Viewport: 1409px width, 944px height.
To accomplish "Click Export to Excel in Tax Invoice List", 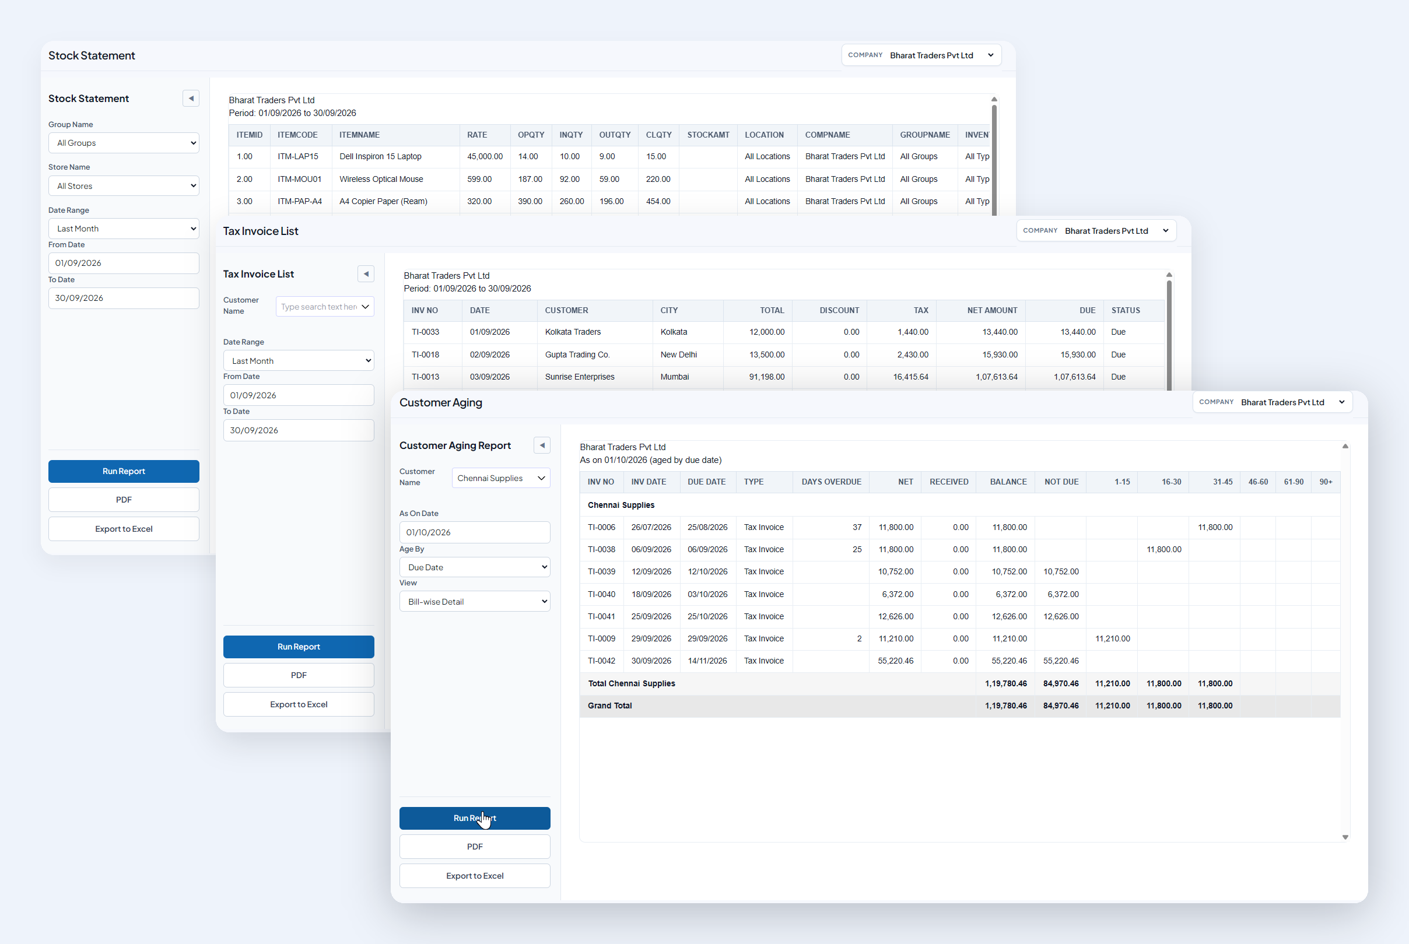I will [299, 704].
